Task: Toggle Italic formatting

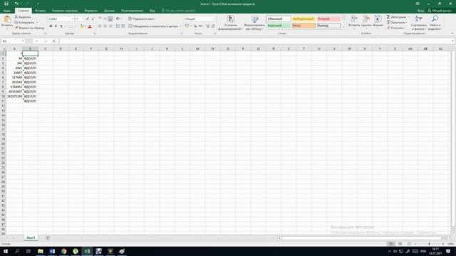Action: coord(56,26)
